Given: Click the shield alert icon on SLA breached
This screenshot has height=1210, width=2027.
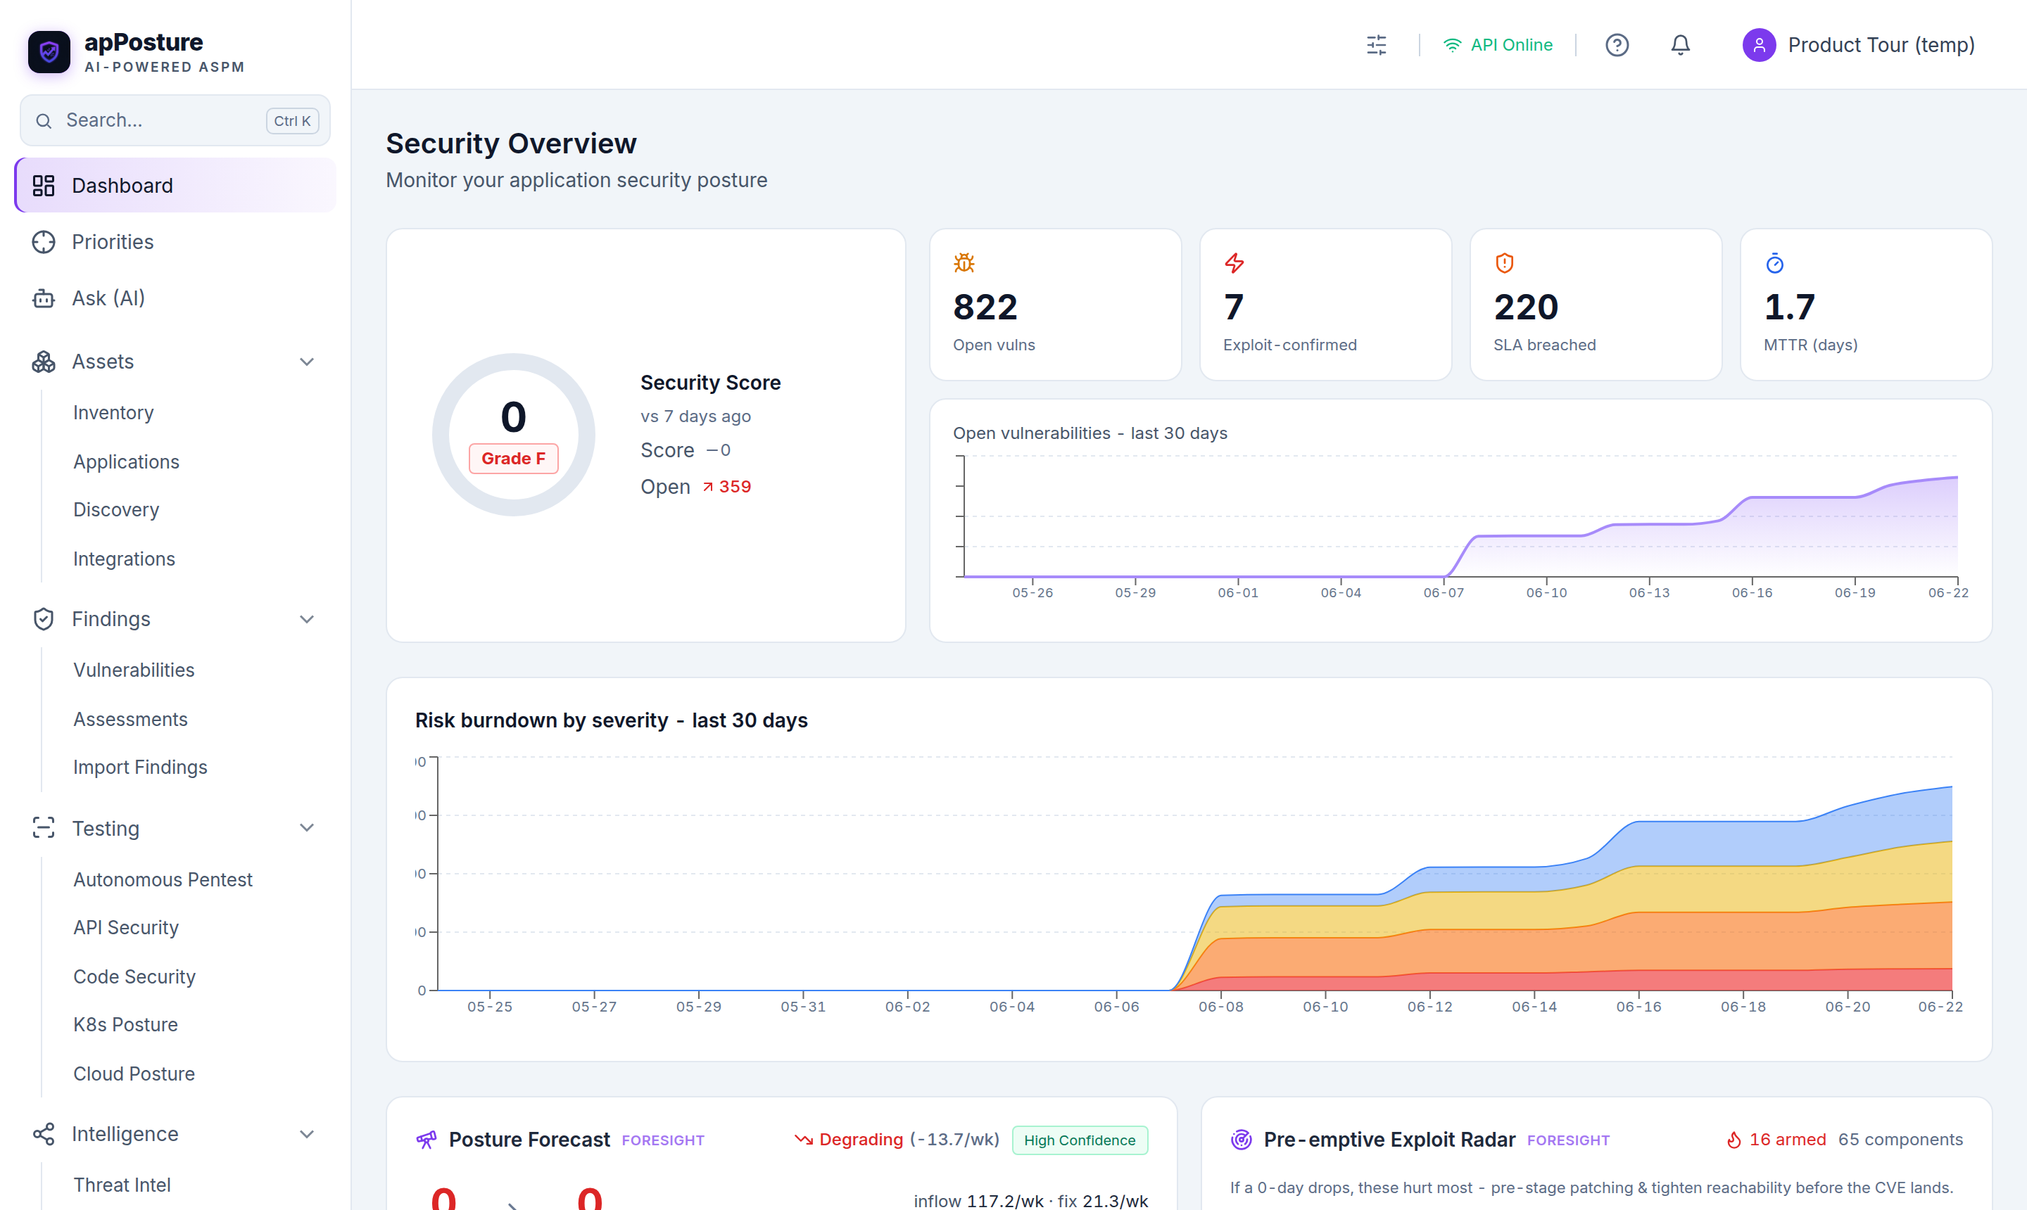Looking at the screenshot, I should [1505, 263].
